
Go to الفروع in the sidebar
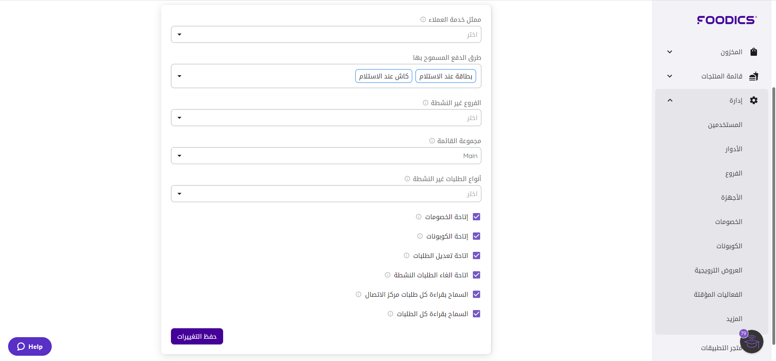pos(734,173)
